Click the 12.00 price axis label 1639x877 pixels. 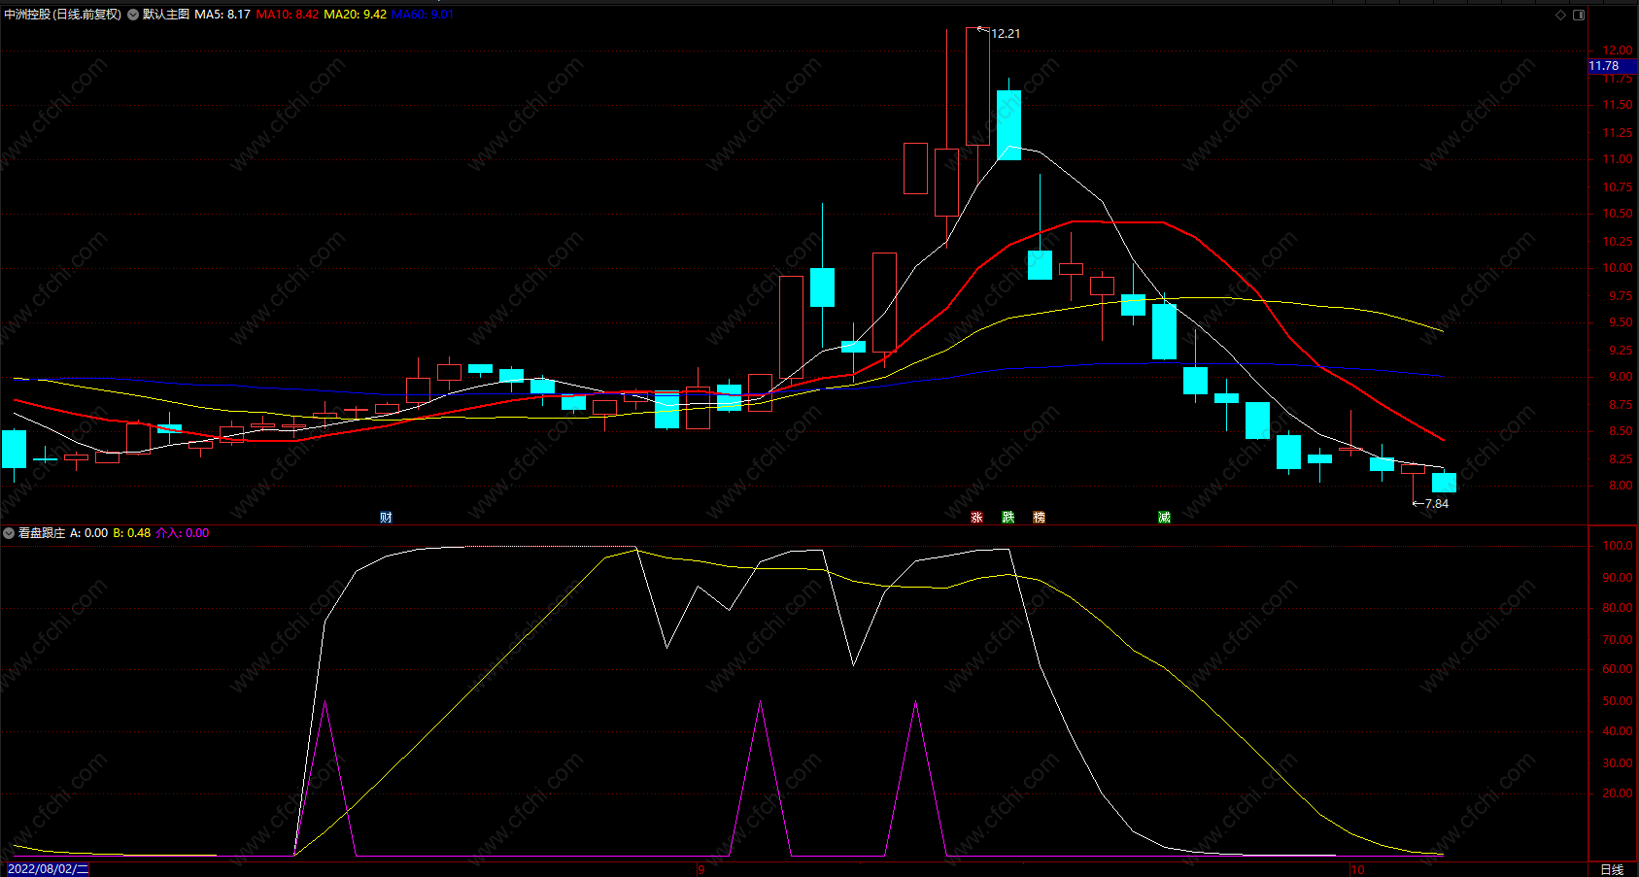click(x=1618, y=51)
